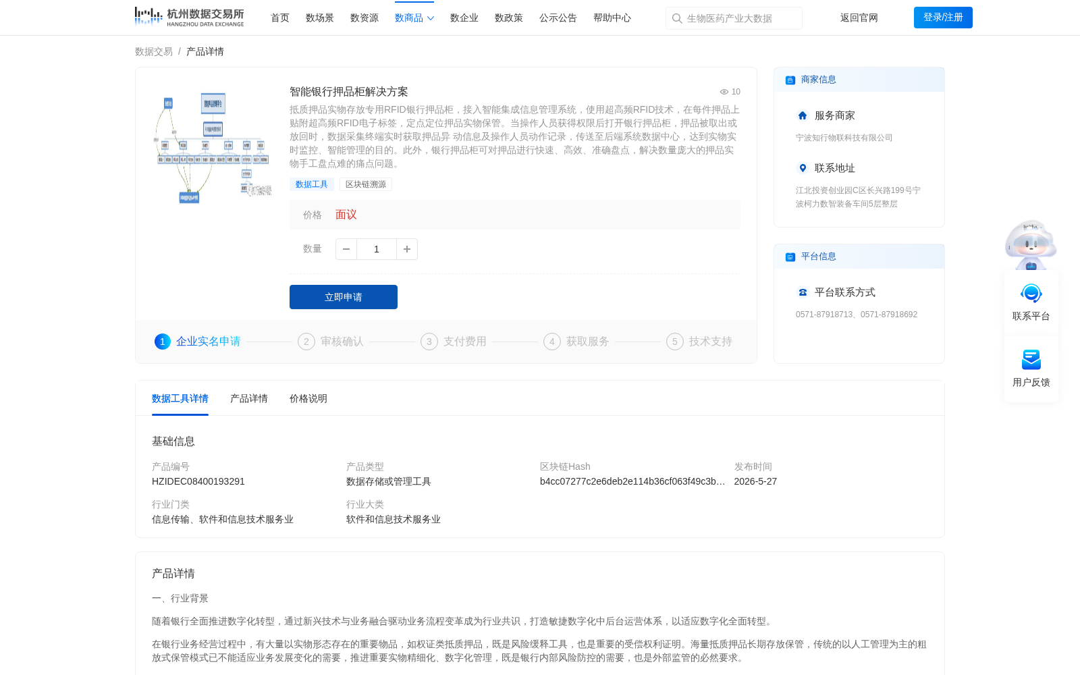1080x675 pixels.
Task: Click the 返回官网 link
Action: pos(859,18)
